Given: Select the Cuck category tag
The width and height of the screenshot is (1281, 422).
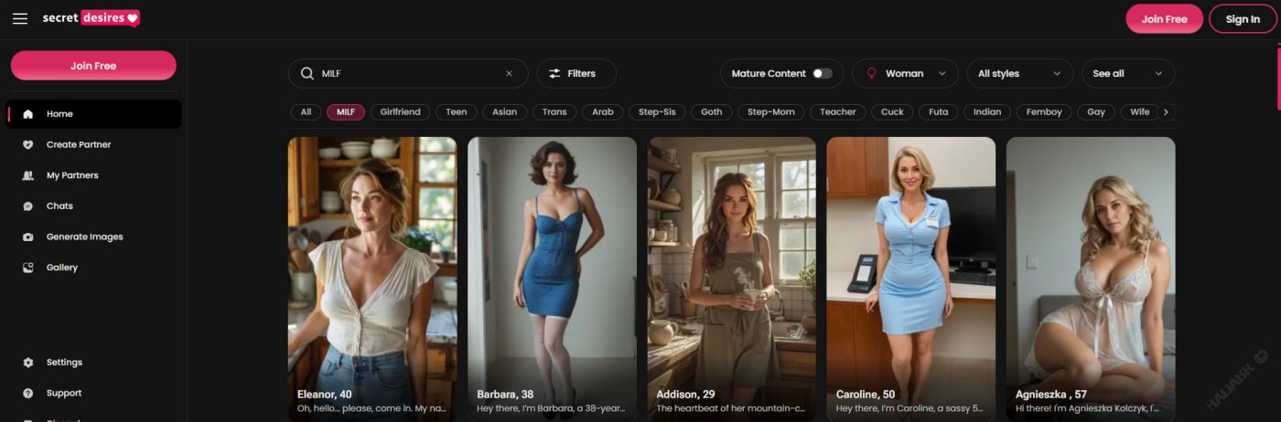Looking at the screenshot, I should click(x=892, y=112).
